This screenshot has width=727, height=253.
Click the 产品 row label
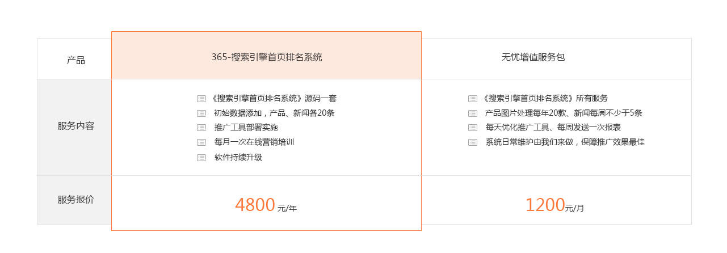click(x=76, y=60)
